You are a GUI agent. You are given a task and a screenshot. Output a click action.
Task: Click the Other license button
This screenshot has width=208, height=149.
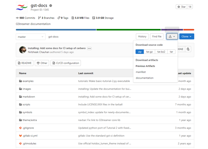tap(42, 63)
